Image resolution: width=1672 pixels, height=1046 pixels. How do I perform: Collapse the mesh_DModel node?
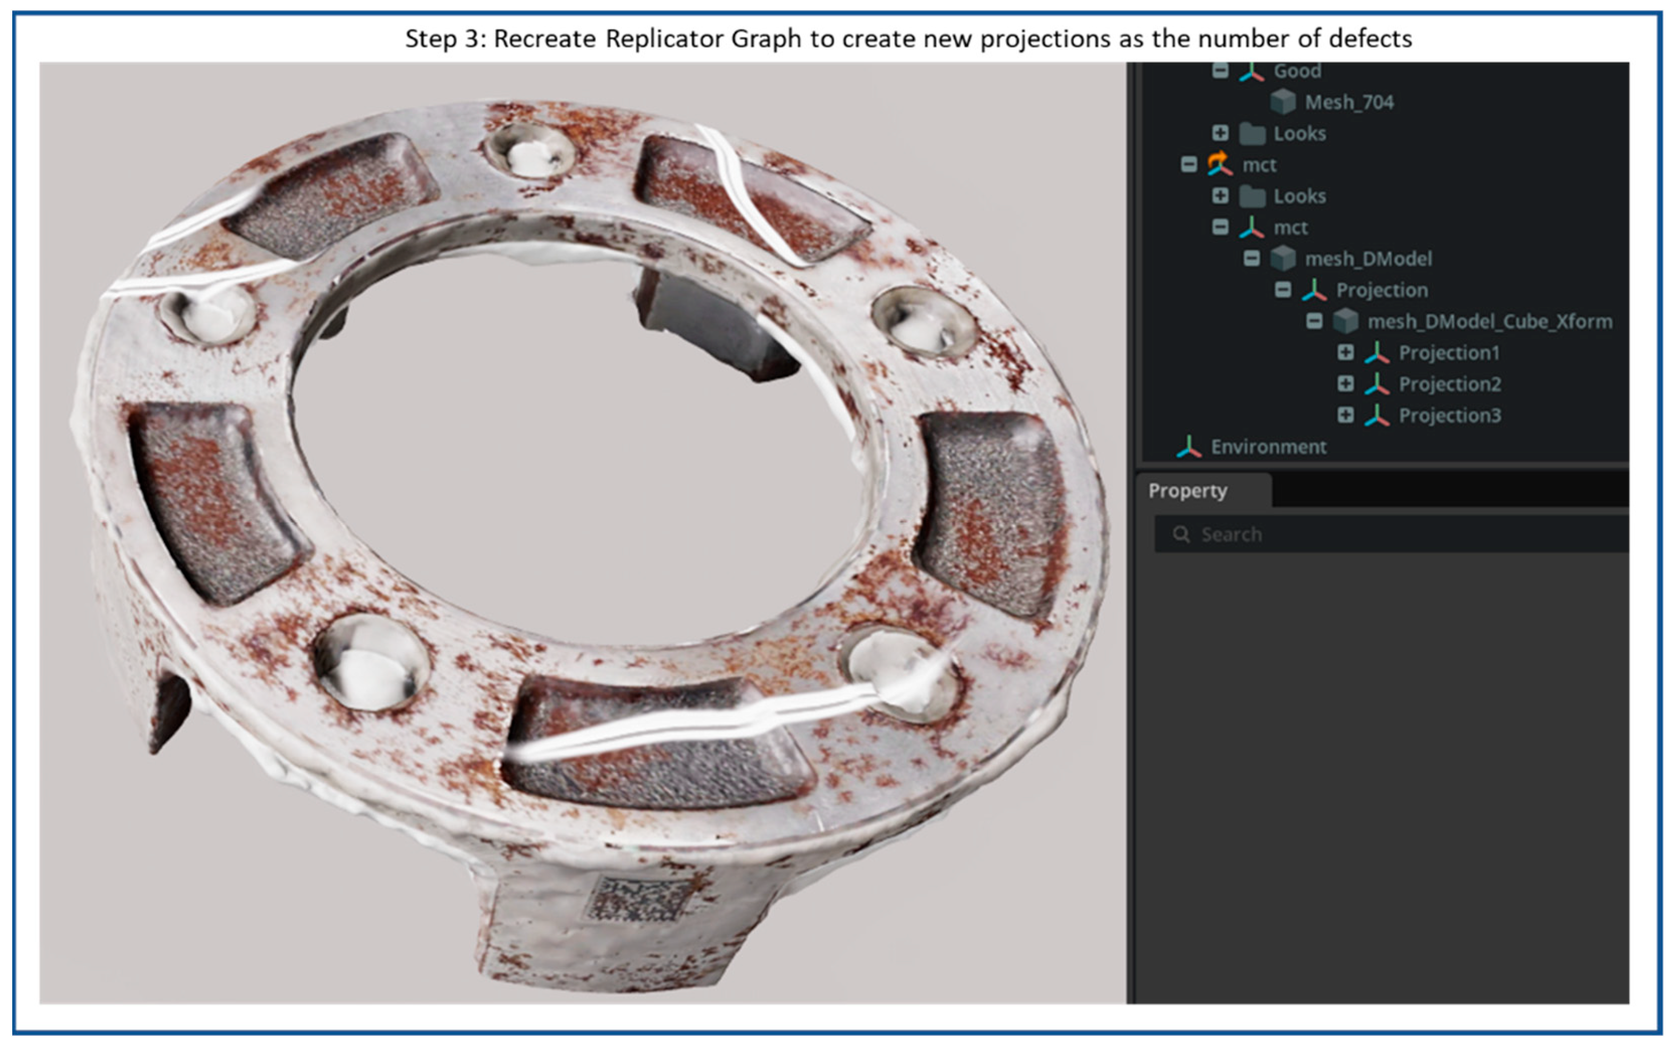1251,259
